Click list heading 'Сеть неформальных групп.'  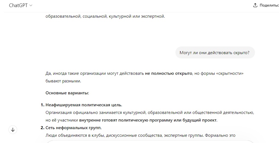tap(73, 128)
